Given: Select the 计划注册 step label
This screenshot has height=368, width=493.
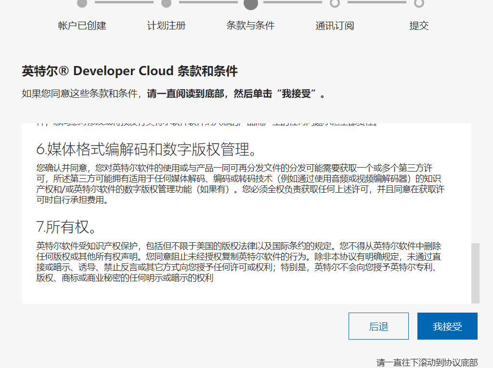Looking at the screenshot, I should click(x=166, y=26).
